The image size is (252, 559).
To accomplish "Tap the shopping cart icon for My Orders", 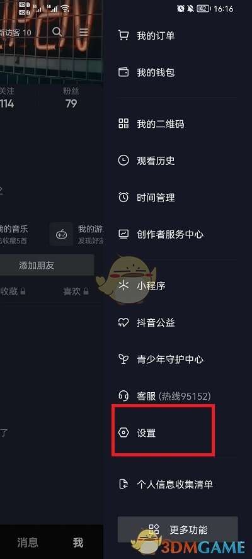I will pos(123,35).
